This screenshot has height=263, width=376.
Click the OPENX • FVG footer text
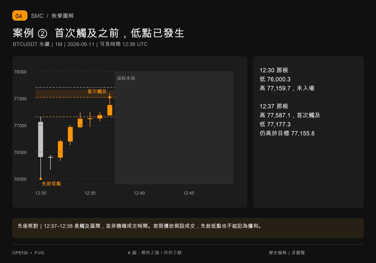28,253
